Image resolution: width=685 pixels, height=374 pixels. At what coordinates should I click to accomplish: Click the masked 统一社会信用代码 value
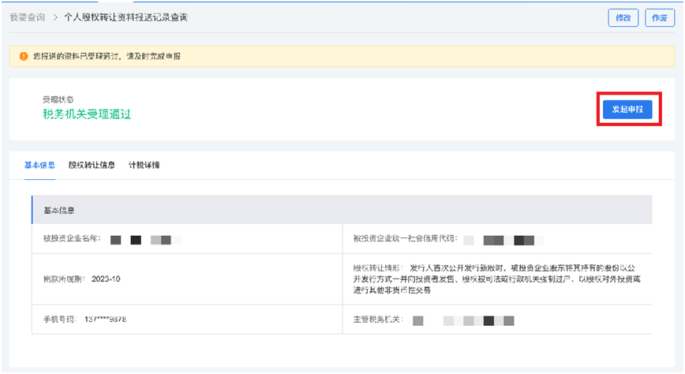(x=503, y=239)
